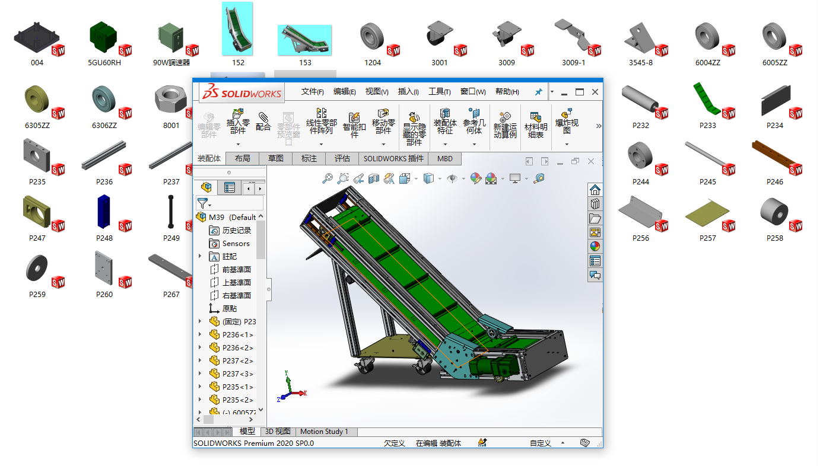Select the Sensors tree item
The height and width of the screenshot is (466, 823).
point(230,243)
